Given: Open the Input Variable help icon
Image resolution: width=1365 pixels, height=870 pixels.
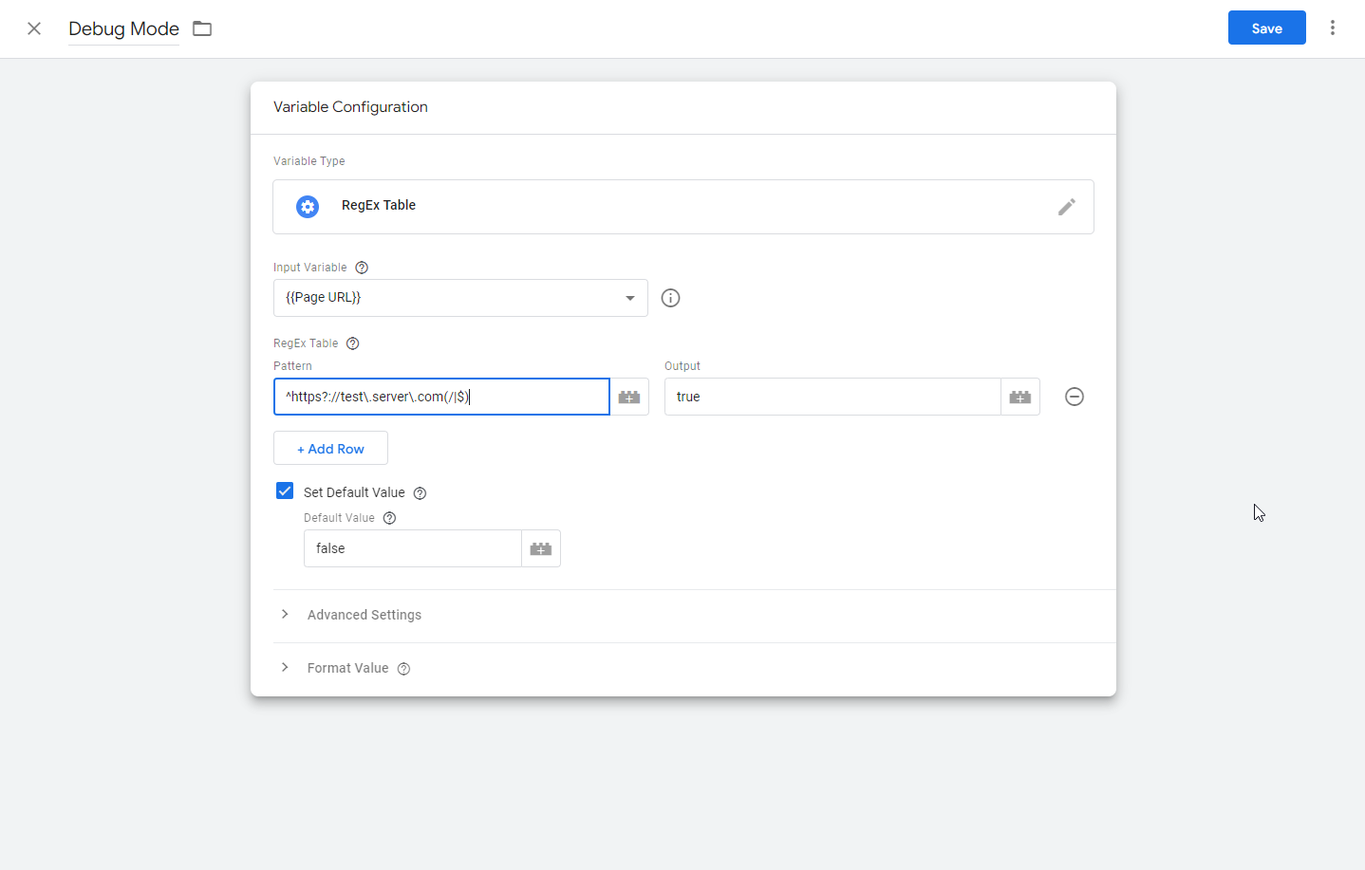Looking at the screenshot, I should tap(362, 268).
